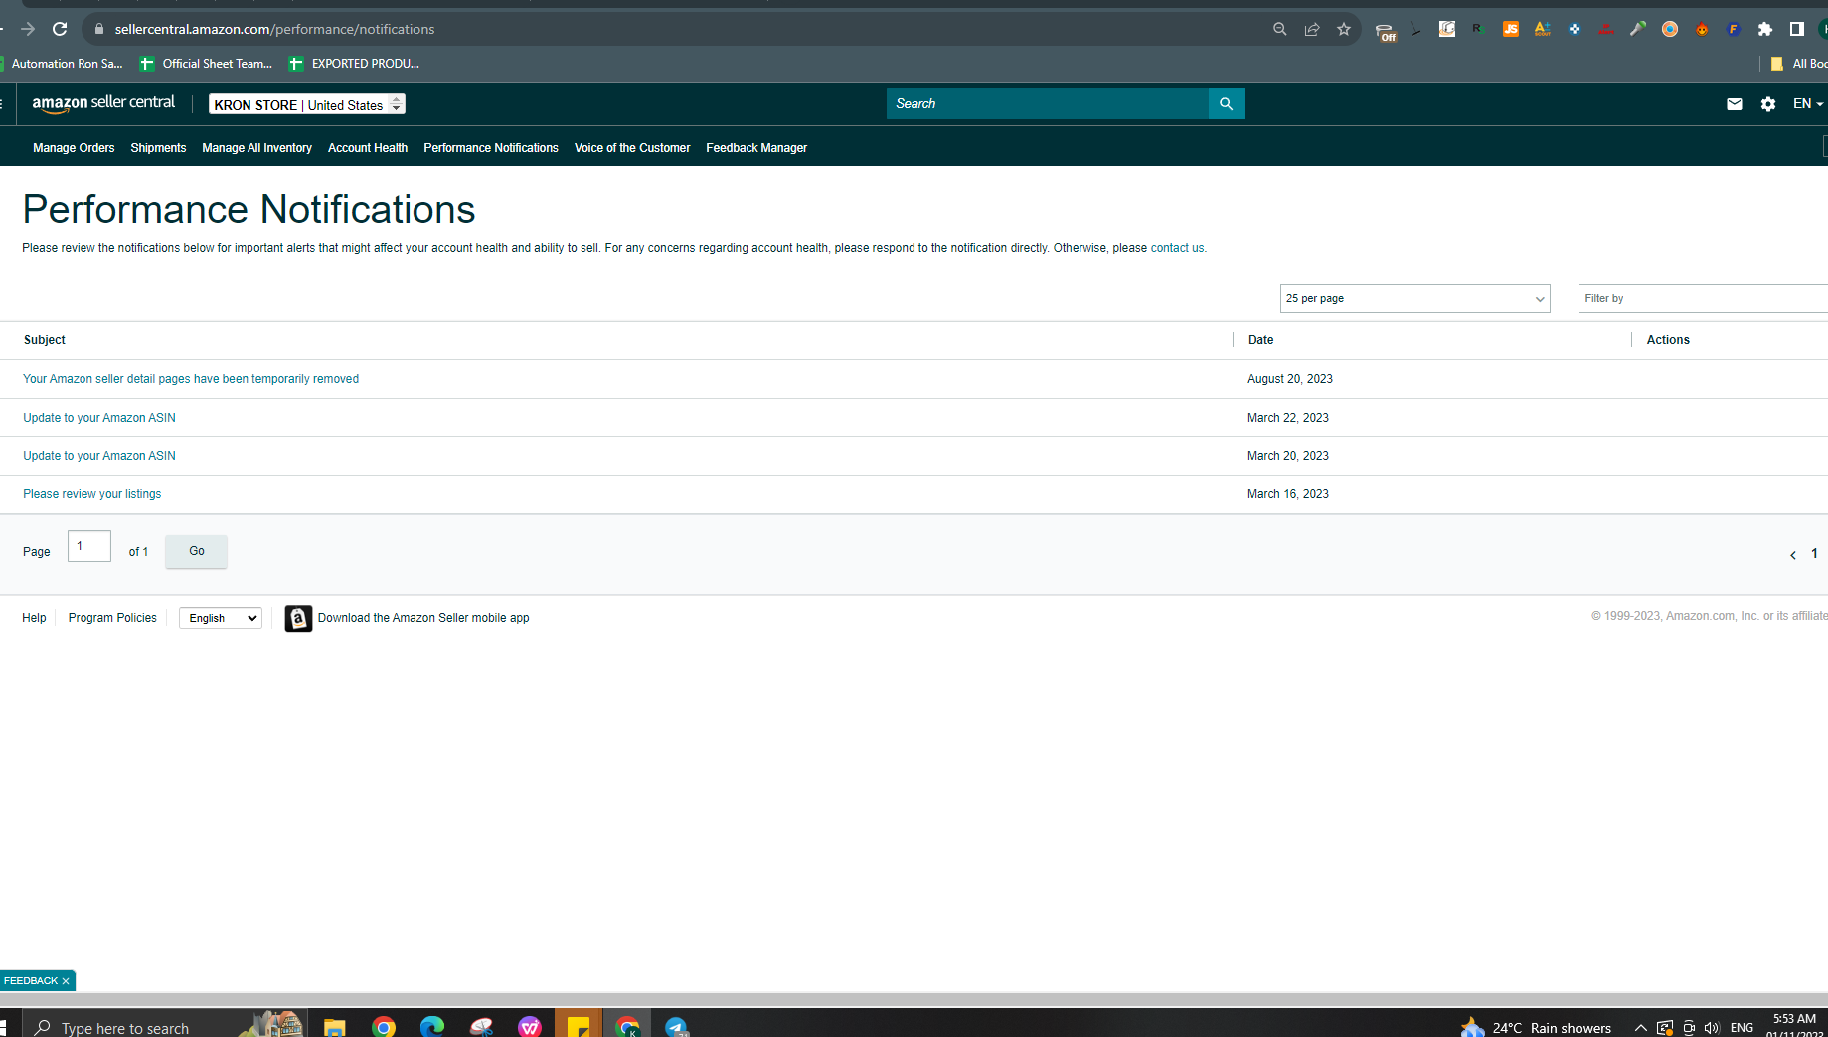Adjust volume via the speaker tray icon

pyautogui.click(x=1712, y=1028)
